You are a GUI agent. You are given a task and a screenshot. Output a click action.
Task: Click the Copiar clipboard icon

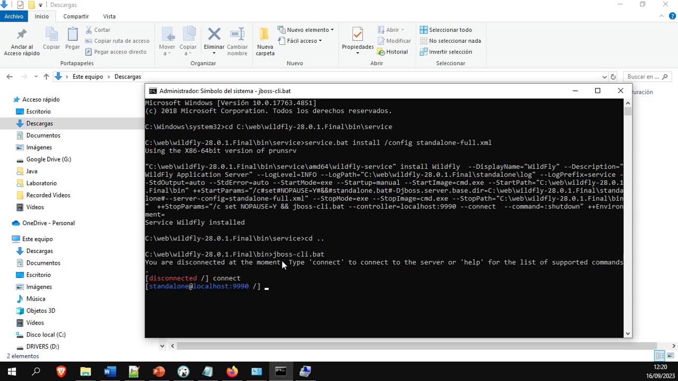coord(51,38)
